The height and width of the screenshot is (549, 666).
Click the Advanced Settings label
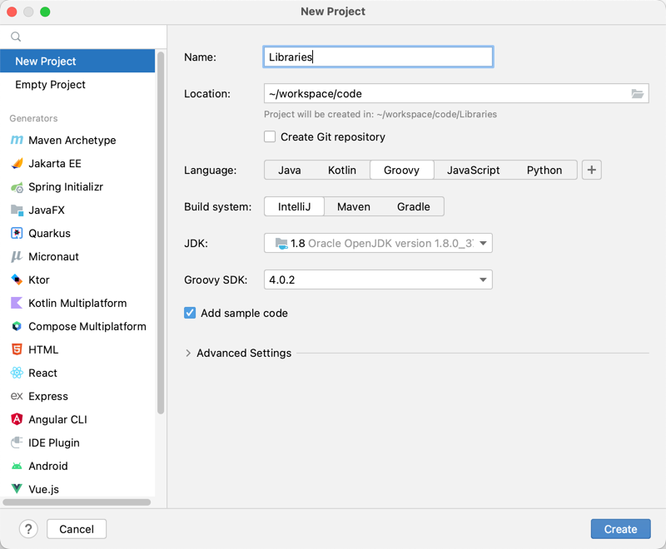(244, 353)
